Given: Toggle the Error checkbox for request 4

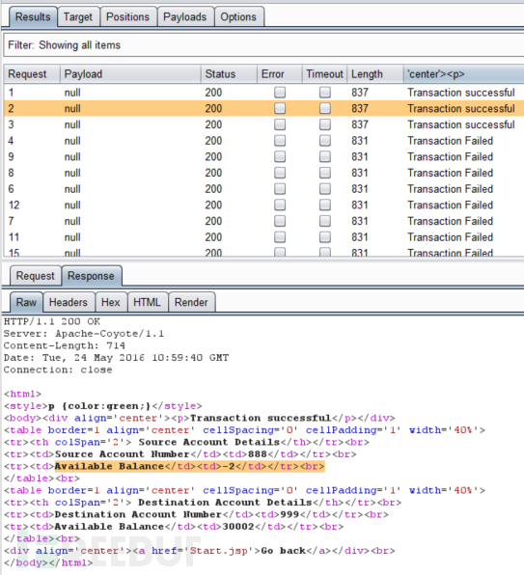Looking at the screenshot, I should 280,141.
